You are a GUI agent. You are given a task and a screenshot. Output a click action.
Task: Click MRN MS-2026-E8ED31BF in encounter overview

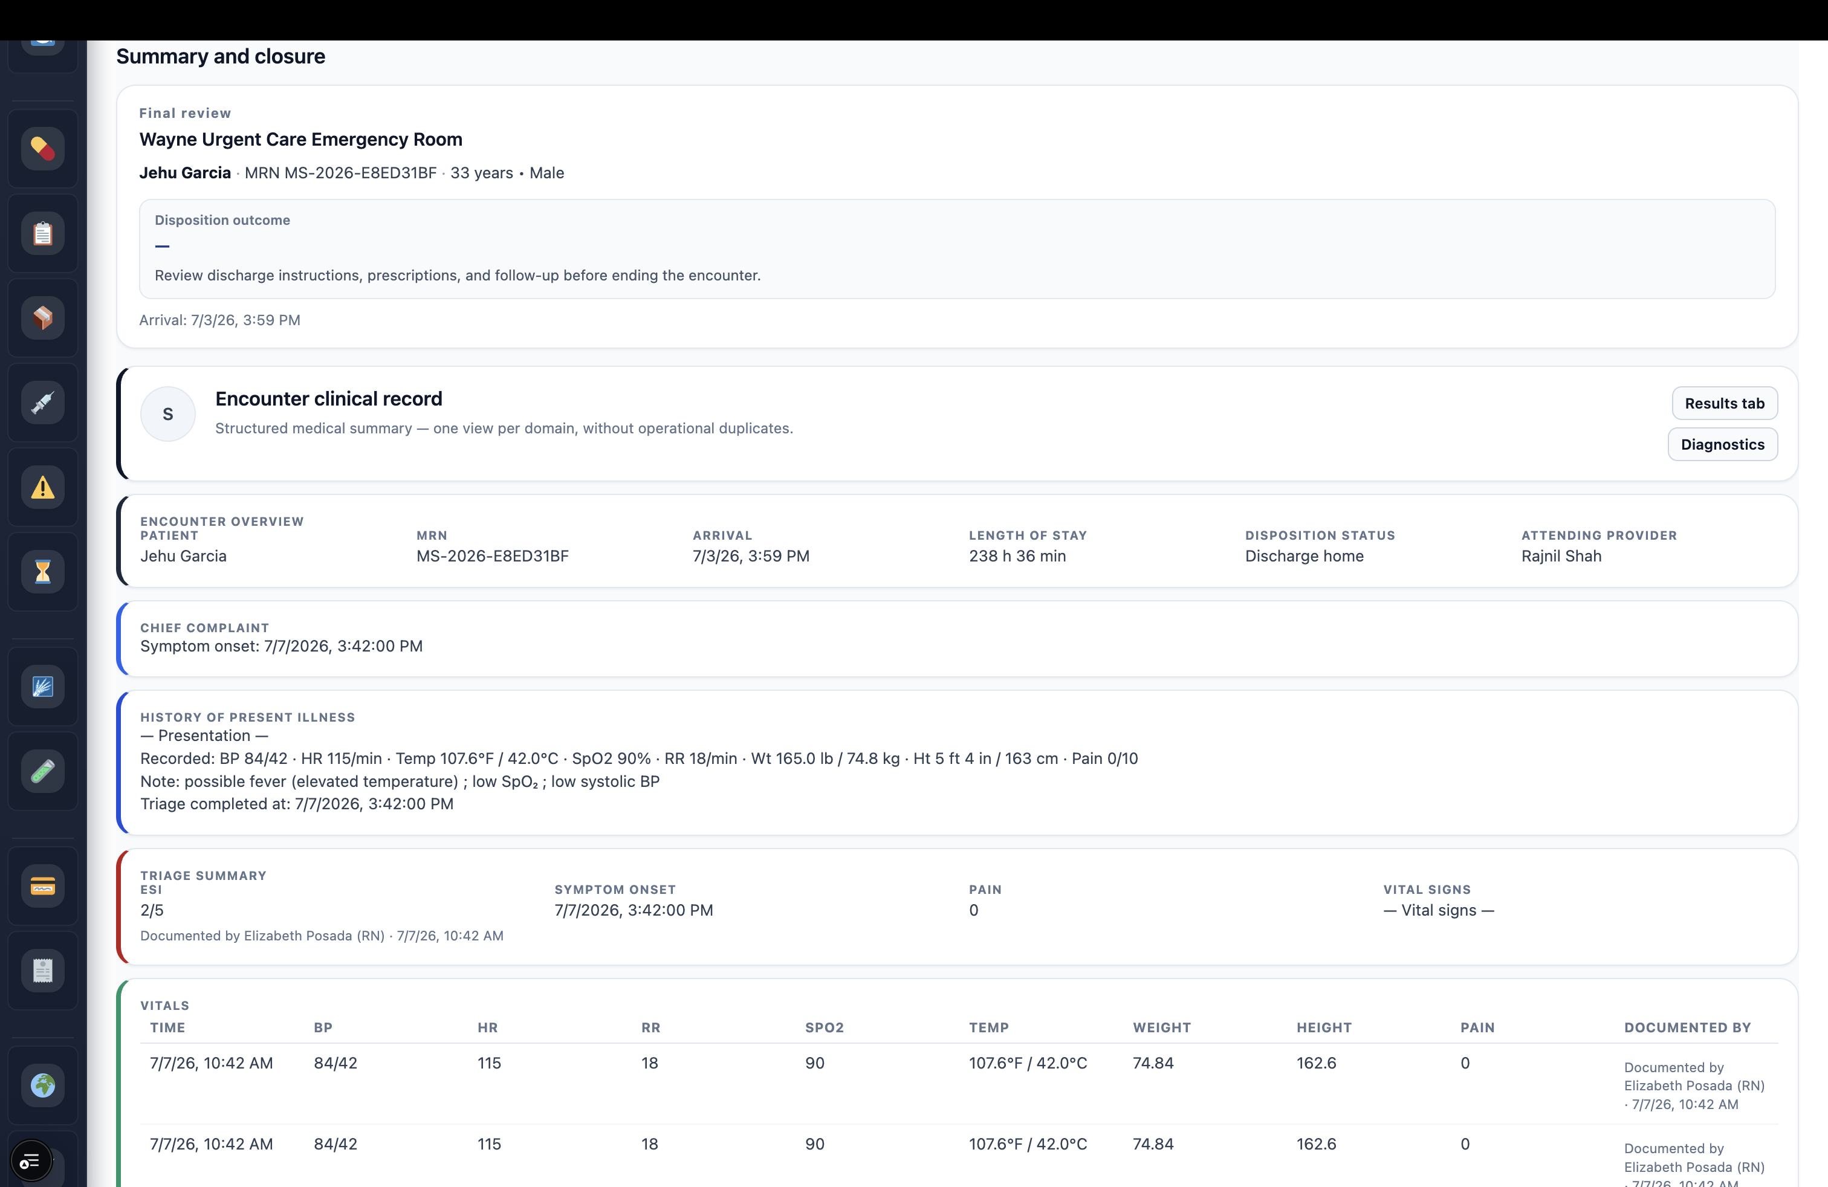click(492, 556)
